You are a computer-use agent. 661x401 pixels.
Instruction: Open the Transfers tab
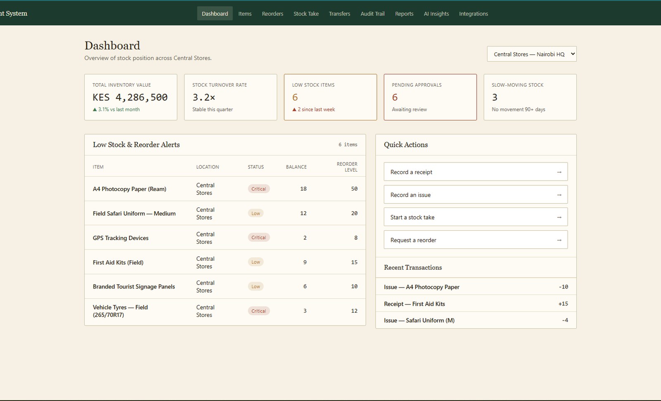pyautogui.click(x=340, y=14)
